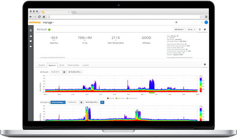Open browser hamburger menu
Image resolution: width=237 pixels, height=139 pixels.
click(x=206, y=17)
